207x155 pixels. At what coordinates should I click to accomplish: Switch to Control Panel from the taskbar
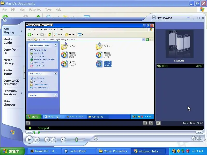coord(79,151)
